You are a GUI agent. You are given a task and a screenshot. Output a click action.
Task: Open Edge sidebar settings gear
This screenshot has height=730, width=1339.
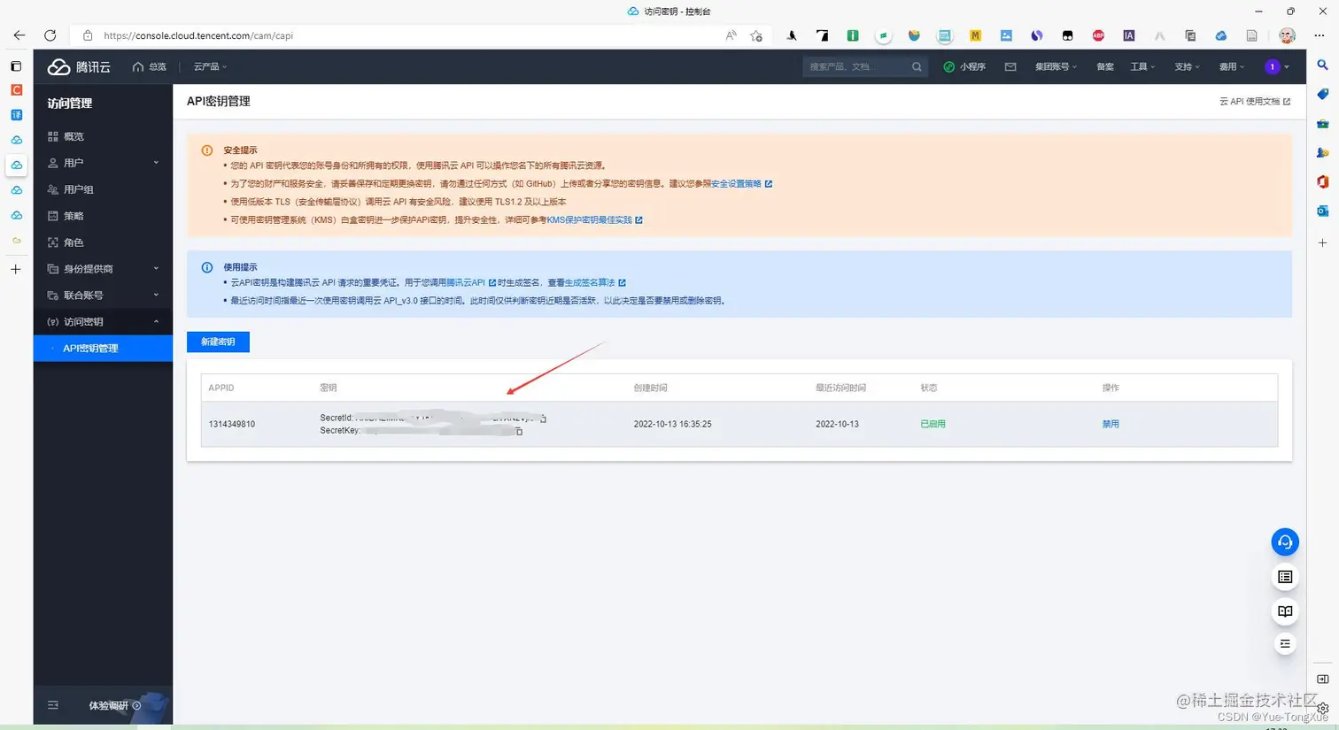pyautogui.click(x=1322, y=707)
